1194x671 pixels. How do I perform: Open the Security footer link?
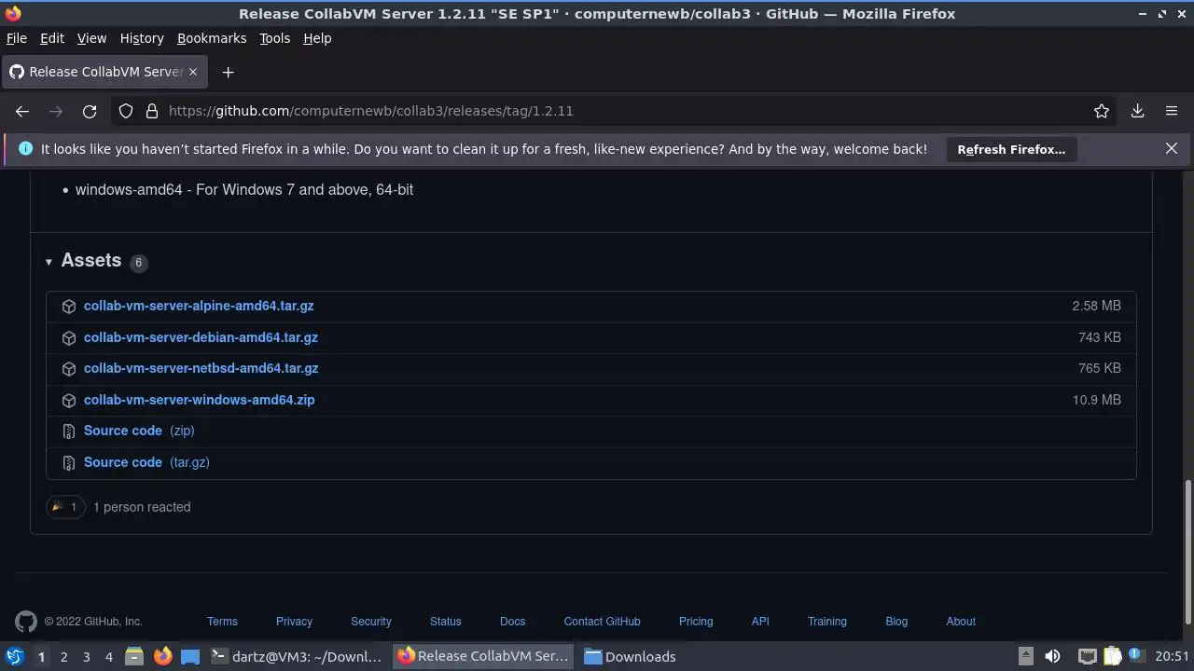[x=371, y=622]
